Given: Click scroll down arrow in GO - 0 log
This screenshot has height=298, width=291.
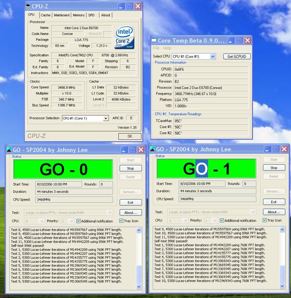Looking at the screenshot, I should (x=139, y=286).
